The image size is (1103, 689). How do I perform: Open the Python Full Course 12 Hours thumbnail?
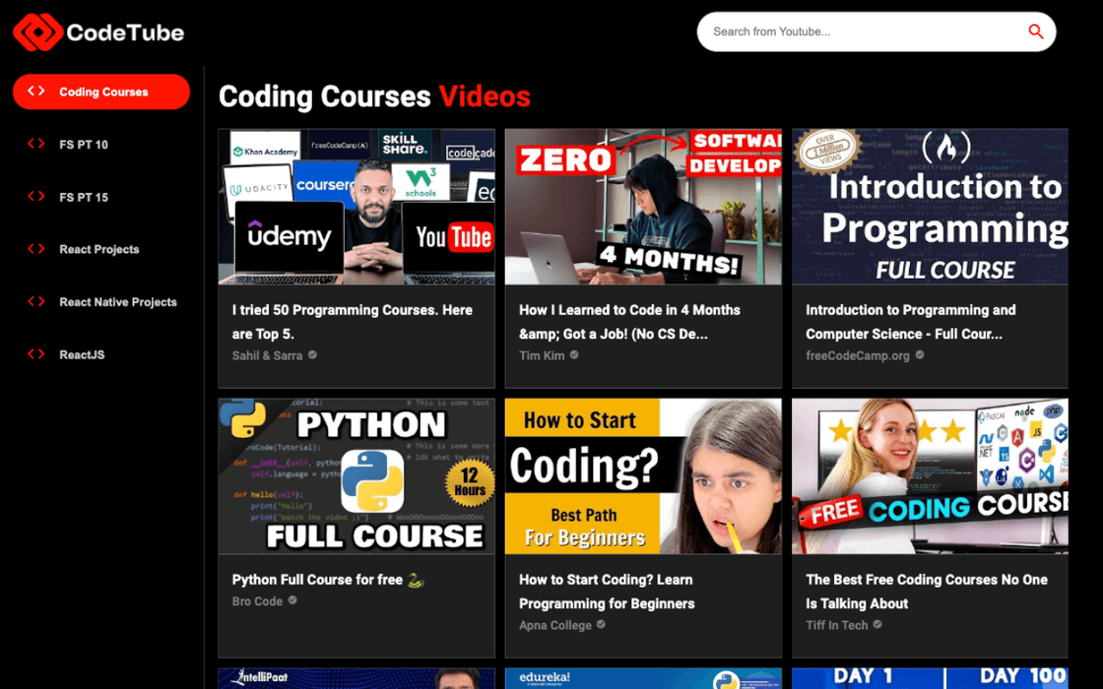(357, 476)
